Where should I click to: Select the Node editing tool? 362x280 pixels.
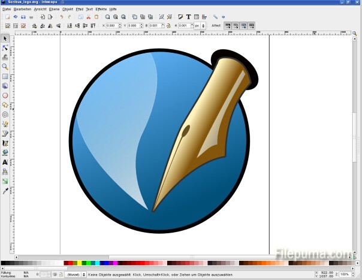click(x=5, y=47)
